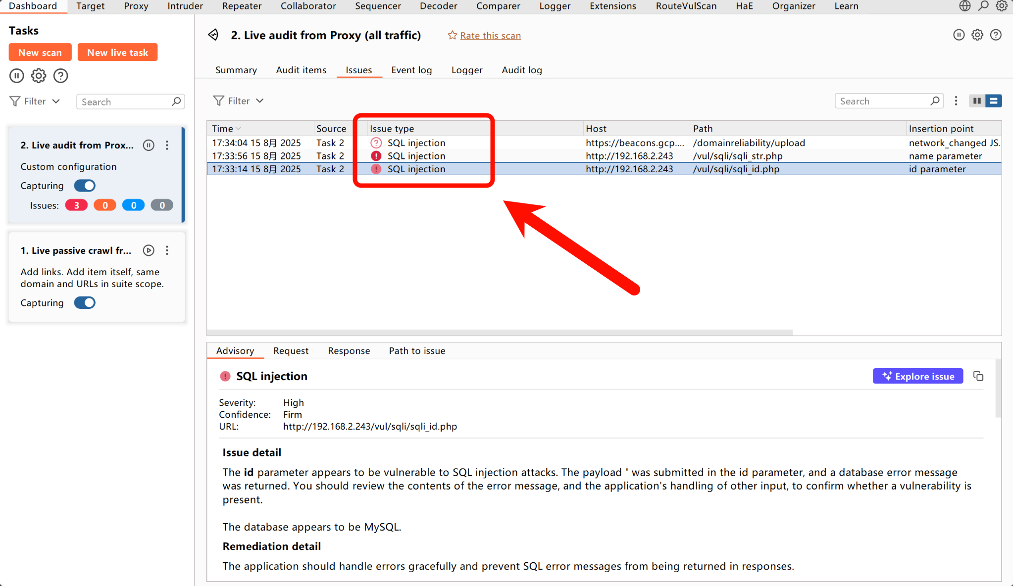This screenshot has width=1013, height=586.
Task: Open the Rate this scan link
Action: coord(490,36)
